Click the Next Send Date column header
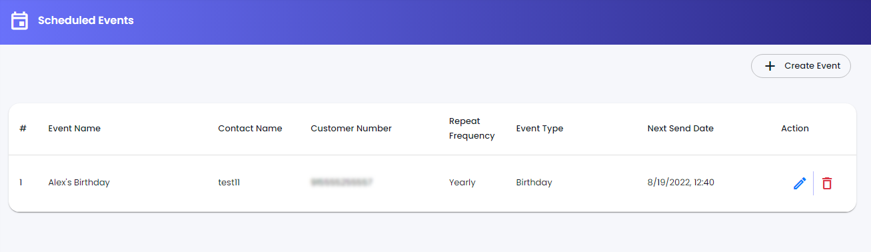871x252 pixels. point(680,129)
